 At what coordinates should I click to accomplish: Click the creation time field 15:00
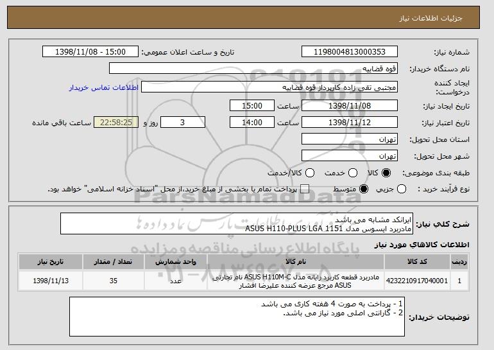tap(252, 105)
